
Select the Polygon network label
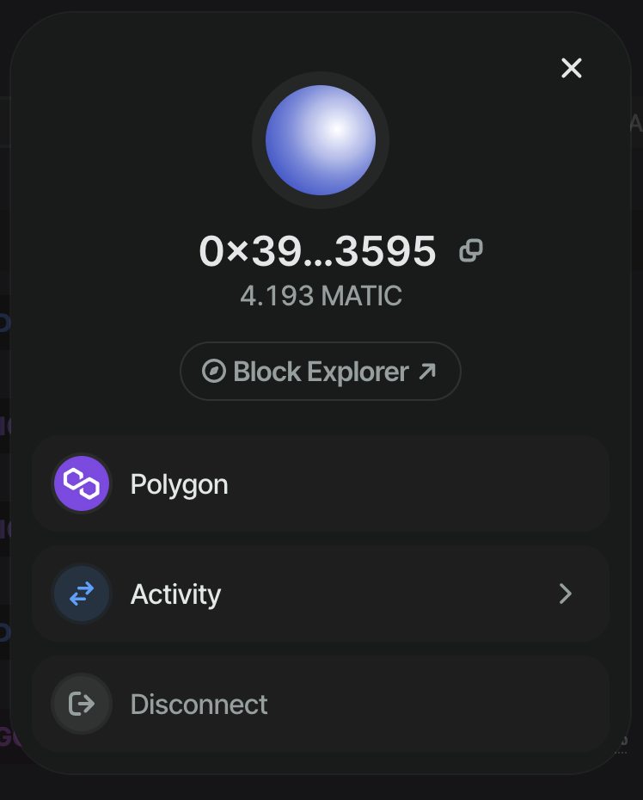click(179, 484)
